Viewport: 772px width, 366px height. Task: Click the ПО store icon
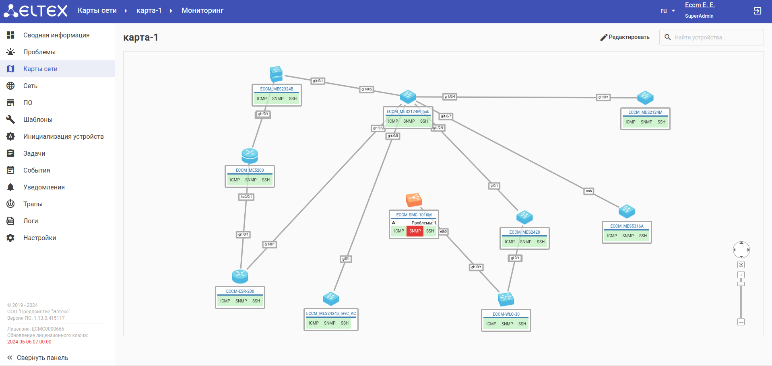(x=10, y=103)
